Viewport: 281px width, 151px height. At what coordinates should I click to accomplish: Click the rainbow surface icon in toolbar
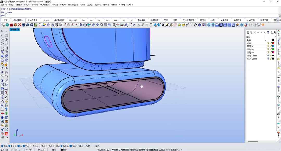click(44, 25)
